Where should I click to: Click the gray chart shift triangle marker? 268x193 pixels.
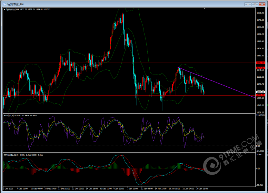click(x=204, y=8)
